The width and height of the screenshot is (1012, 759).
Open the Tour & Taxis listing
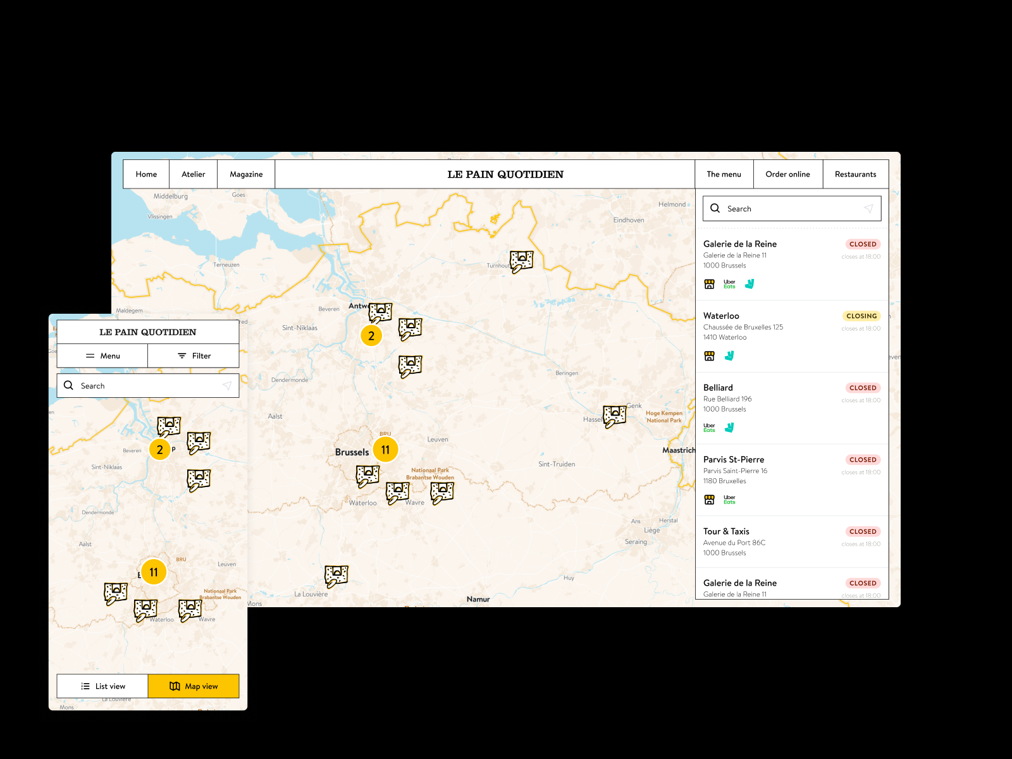pyautogui.click(x=792, y=542)
